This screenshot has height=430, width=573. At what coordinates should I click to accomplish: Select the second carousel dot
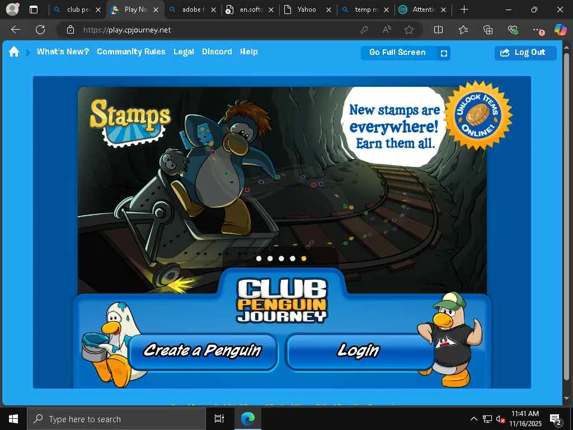(x=270, y=259)
